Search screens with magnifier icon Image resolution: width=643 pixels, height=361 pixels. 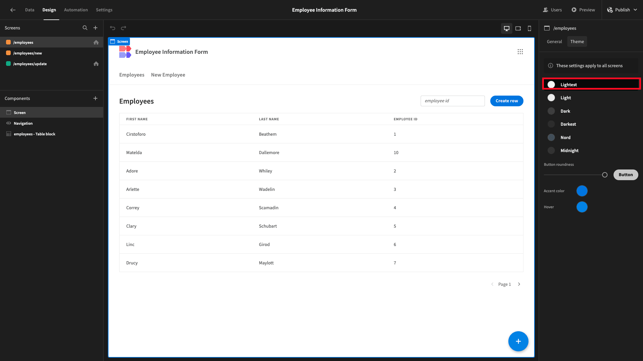click(85, 28)
